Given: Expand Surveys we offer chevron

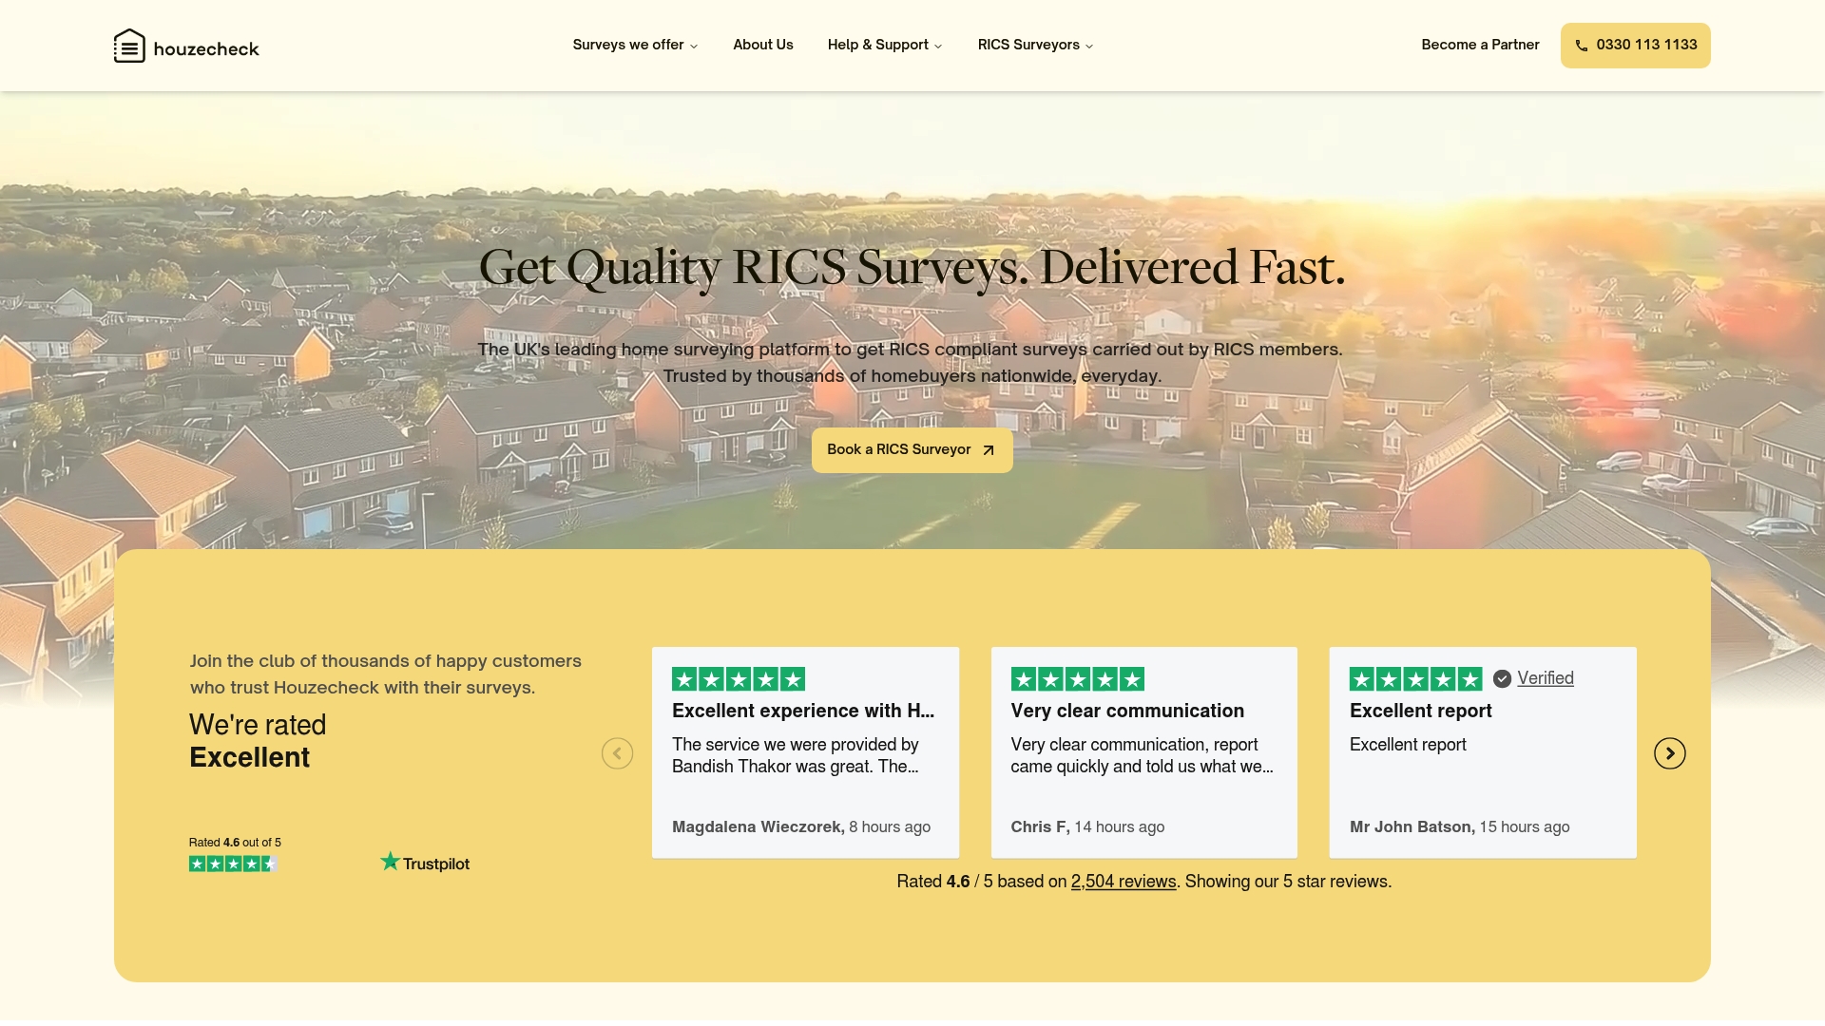Looking at the screenshot, I should [694, 46].
